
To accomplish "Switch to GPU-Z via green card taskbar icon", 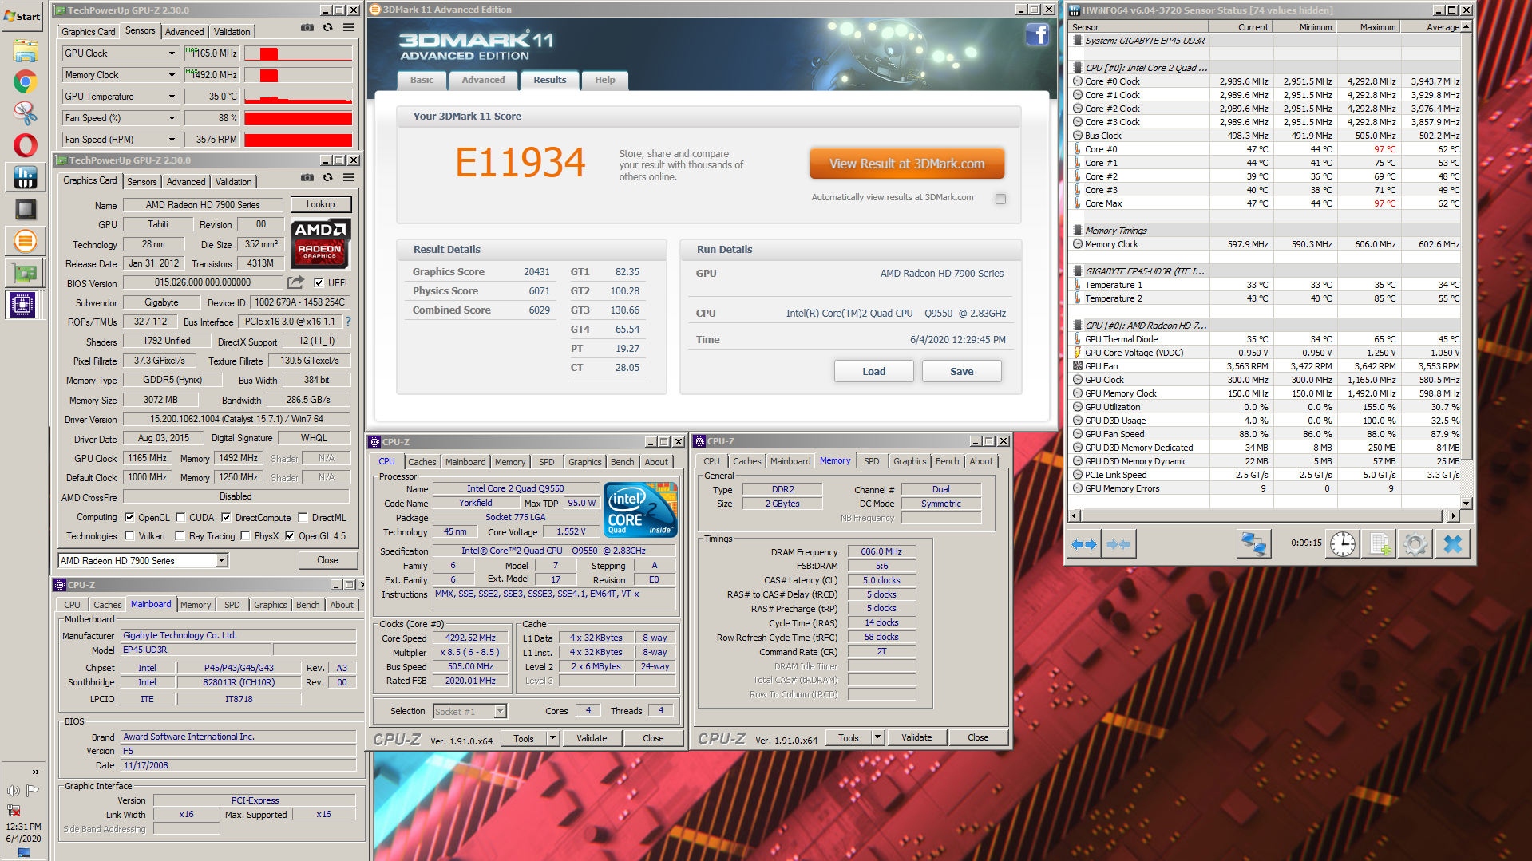I will click(x=25, y=273).
